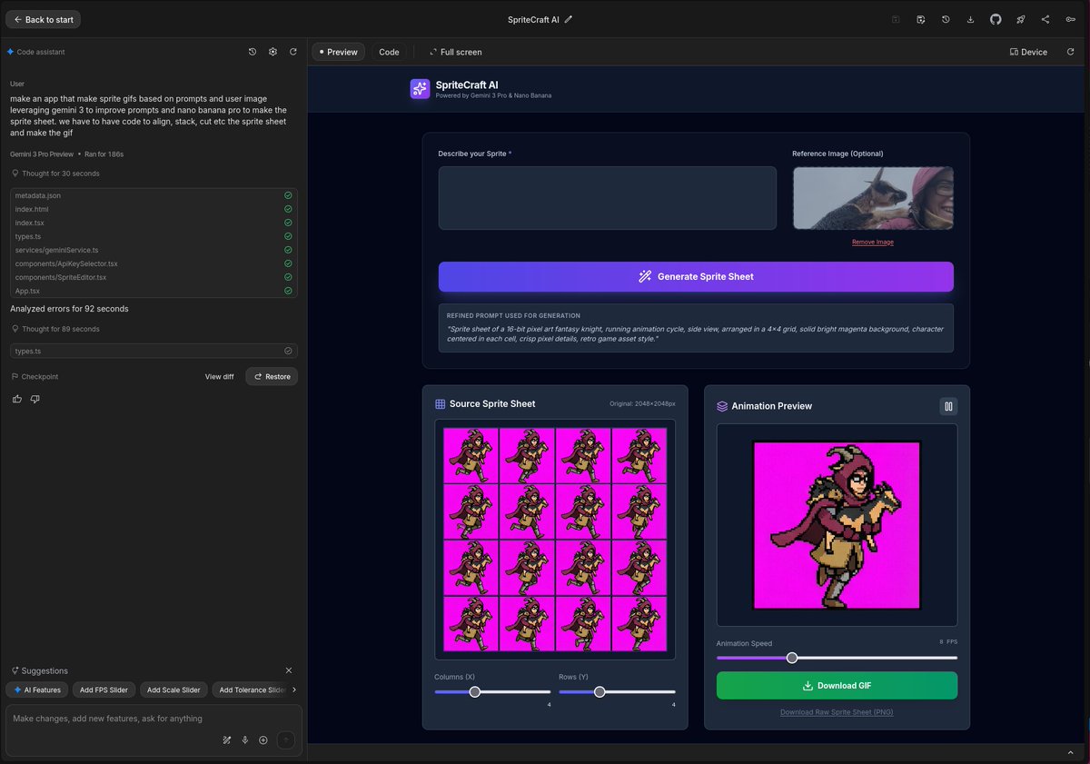Image resolution: width=1090 pixels, height=764 pixels.
Task: Reload the app preview
Action: (x=1069, y=52)
